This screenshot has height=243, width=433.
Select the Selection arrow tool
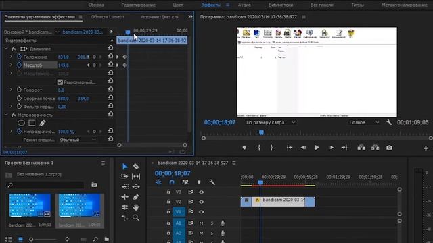click(124, 167)
